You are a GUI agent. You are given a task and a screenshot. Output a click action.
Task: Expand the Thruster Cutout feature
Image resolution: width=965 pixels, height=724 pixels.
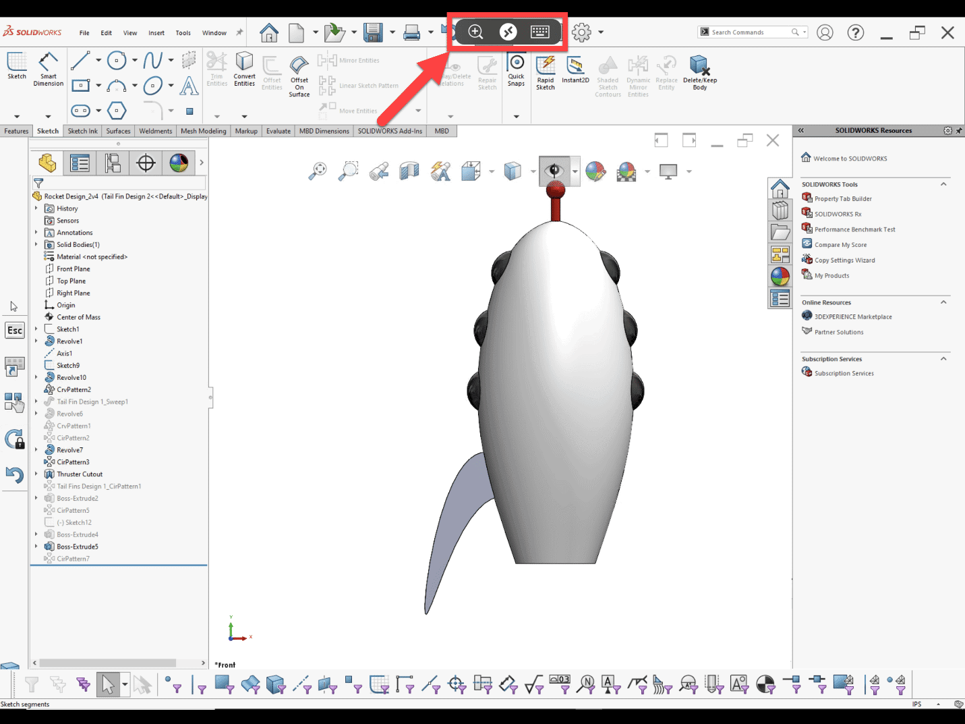[36, 474]
